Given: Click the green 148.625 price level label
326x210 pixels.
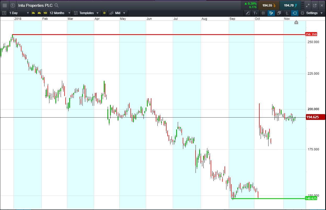Looking at the screenshot, I should (x=311, y=199).
